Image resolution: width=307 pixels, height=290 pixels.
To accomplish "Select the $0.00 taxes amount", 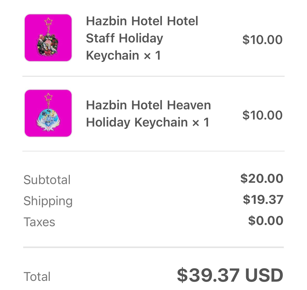I will [x=266, y=221].
